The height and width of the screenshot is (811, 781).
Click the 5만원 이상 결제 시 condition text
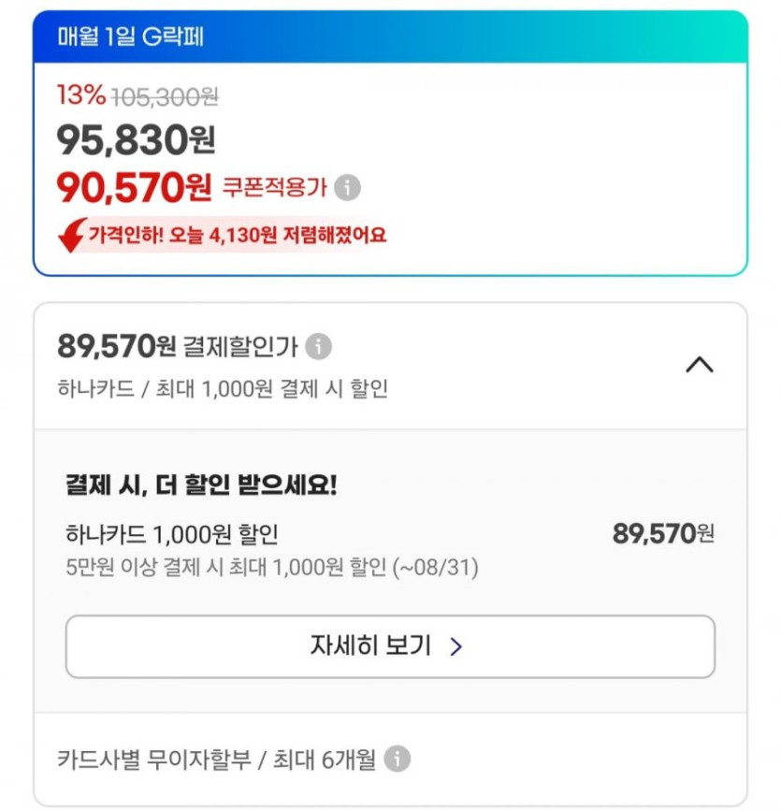[272, 568]
